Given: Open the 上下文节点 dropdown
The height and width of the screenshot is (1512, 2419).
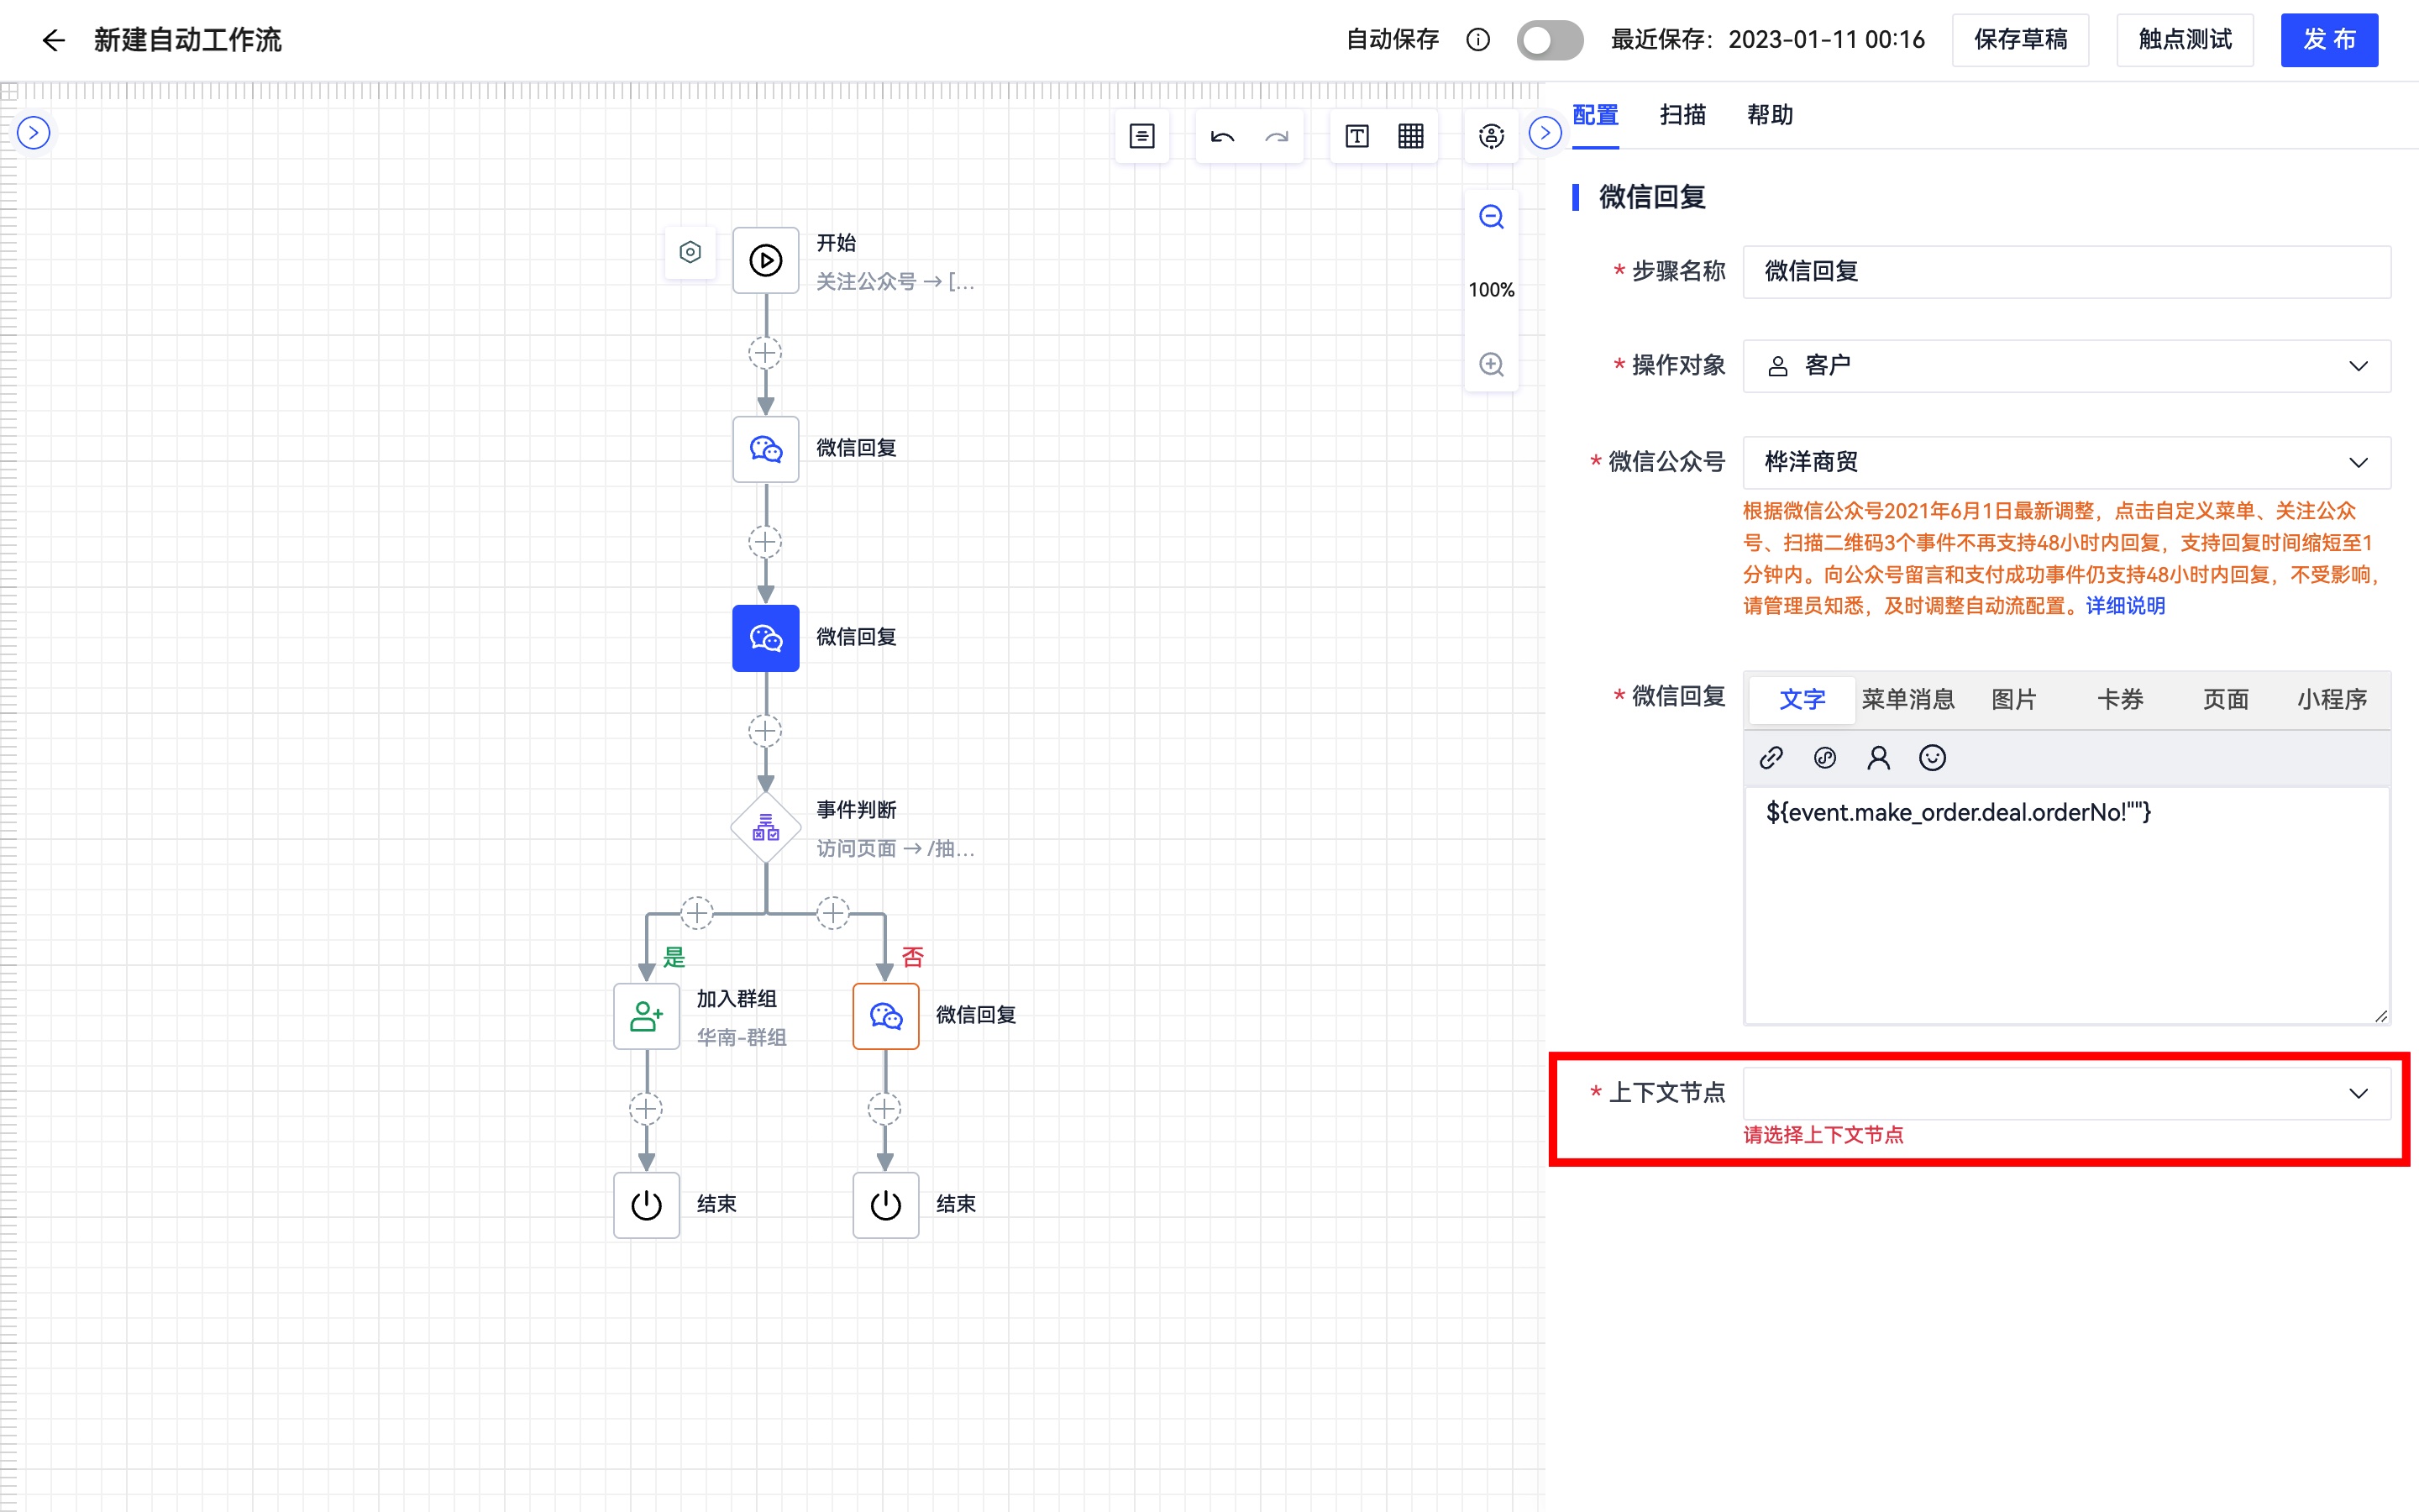Looking at the screenshot, I should [2066, 1093].
